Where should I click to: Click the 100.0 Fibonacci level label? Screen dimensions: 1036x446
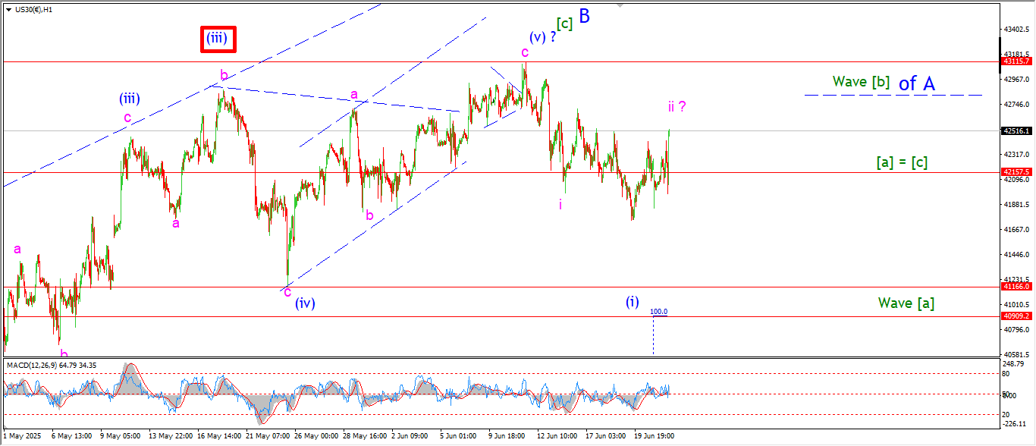[659, 312]
